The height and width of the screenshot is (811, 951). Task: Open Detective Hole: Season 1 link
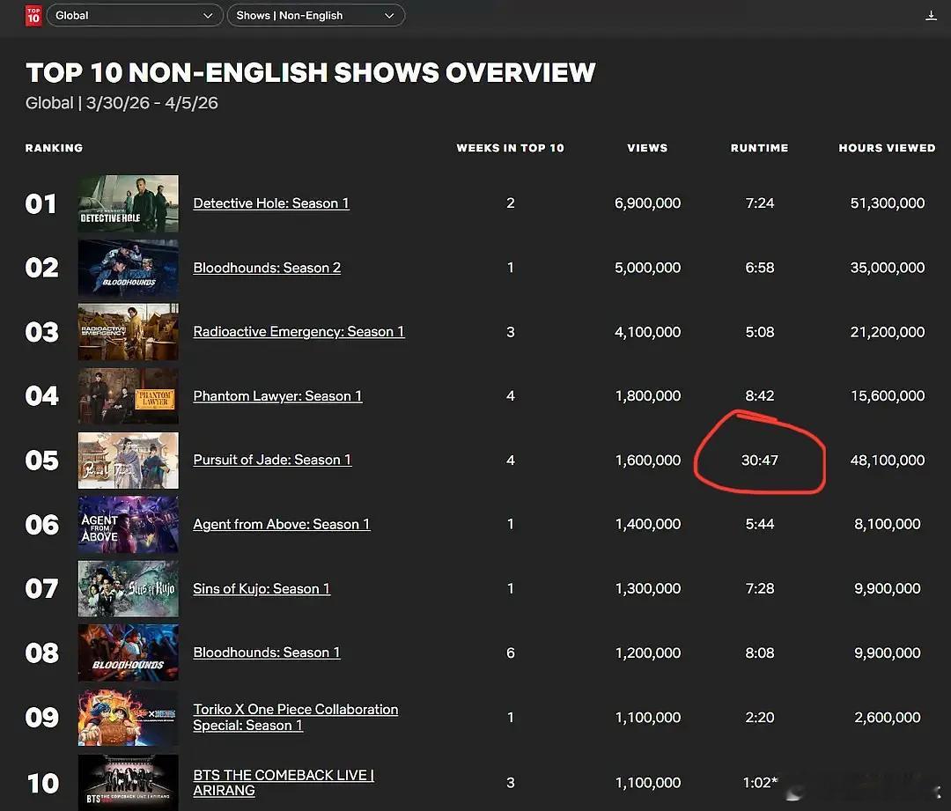click(x=271, y=203)
